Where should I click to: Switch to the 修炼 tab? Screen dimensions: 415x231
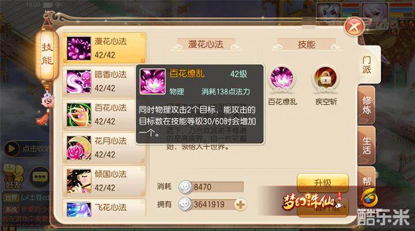[367, 105]
